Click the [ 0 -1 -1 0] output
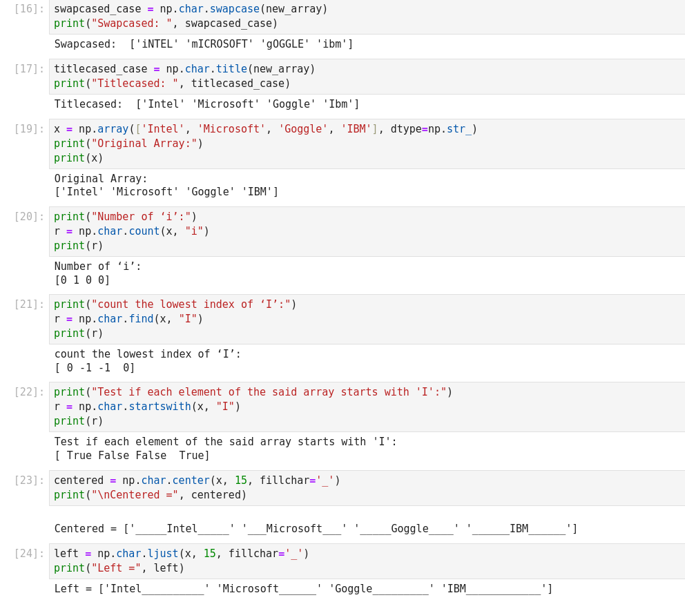This screenshot has width=685, height=602. (x=95, y=368)
